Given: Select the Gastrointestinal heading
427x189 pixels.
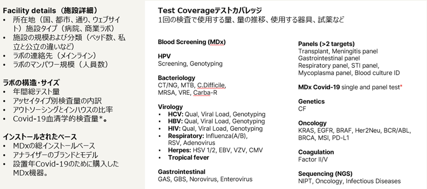Looking at the screenshot, I should tap(182, 172).
